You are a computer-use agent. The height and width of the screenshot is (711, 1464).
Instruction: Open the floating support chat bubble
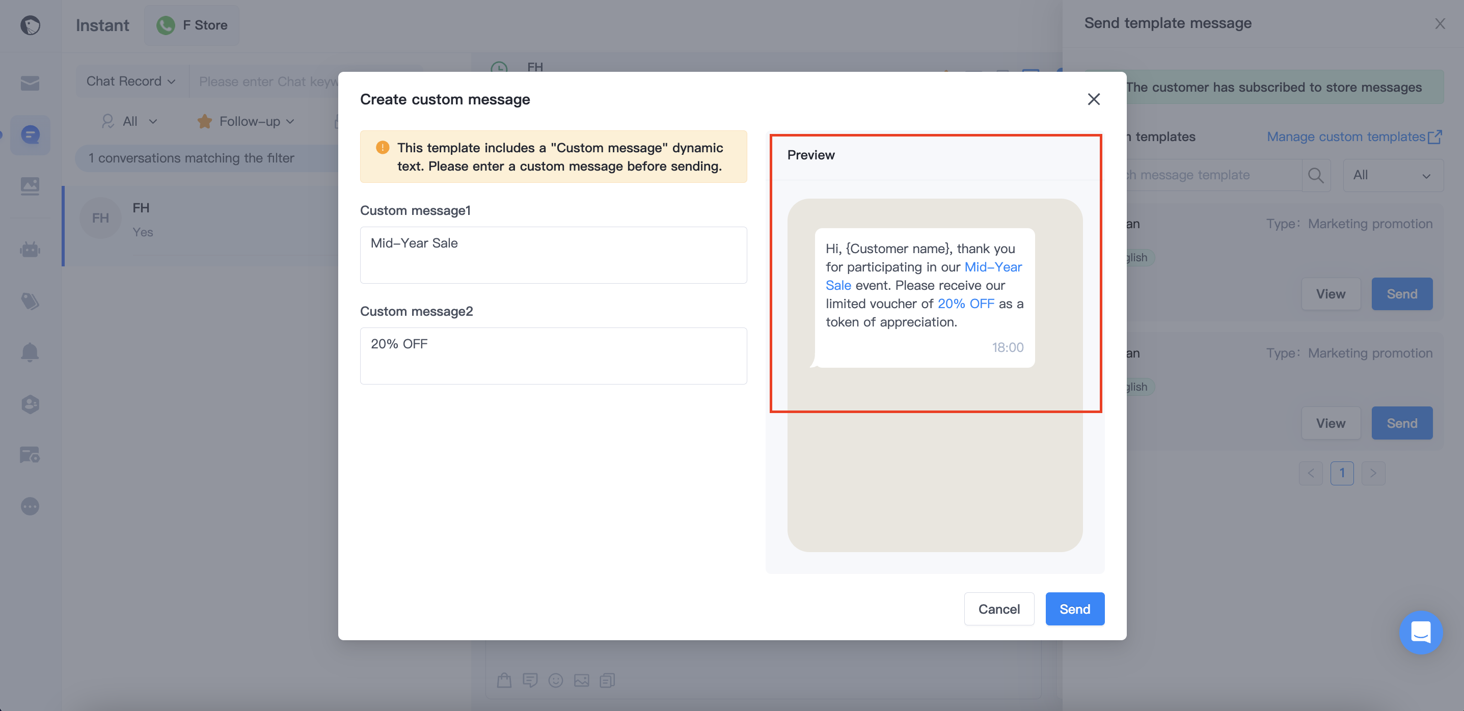click(1420, 632)
